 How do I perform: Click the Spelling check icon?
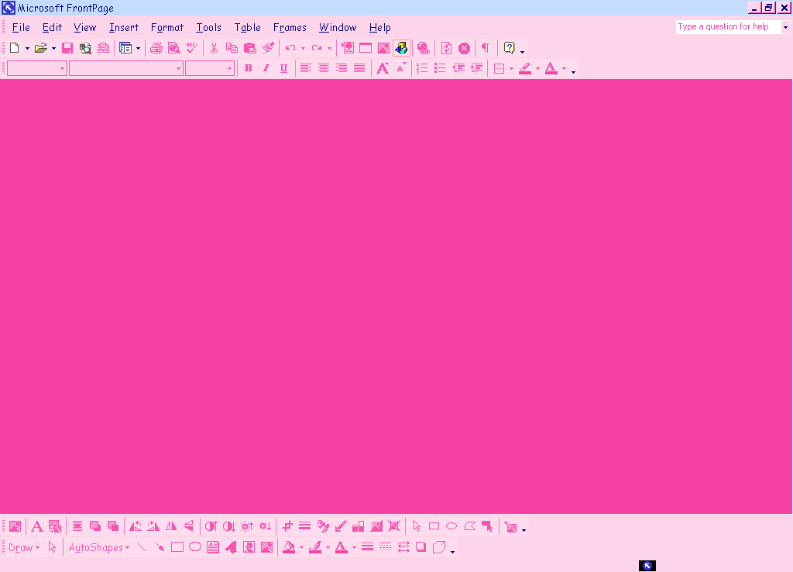192,48
